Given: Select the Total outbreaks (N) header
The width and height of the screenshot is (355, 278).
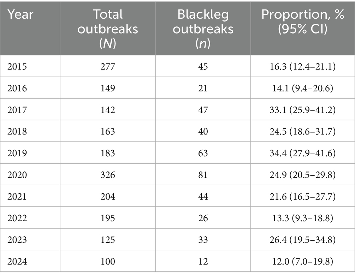Looking at the screenshot, I should tap(107, 29).
